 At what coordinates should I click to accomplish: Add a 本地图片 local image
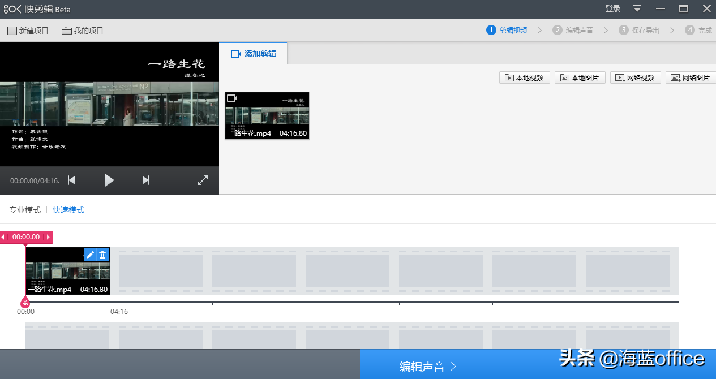click(580, 77)
